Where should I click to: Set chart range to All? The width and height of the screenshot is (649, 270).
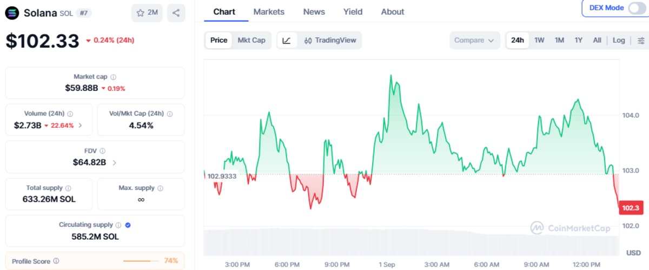tap(597, 40)
